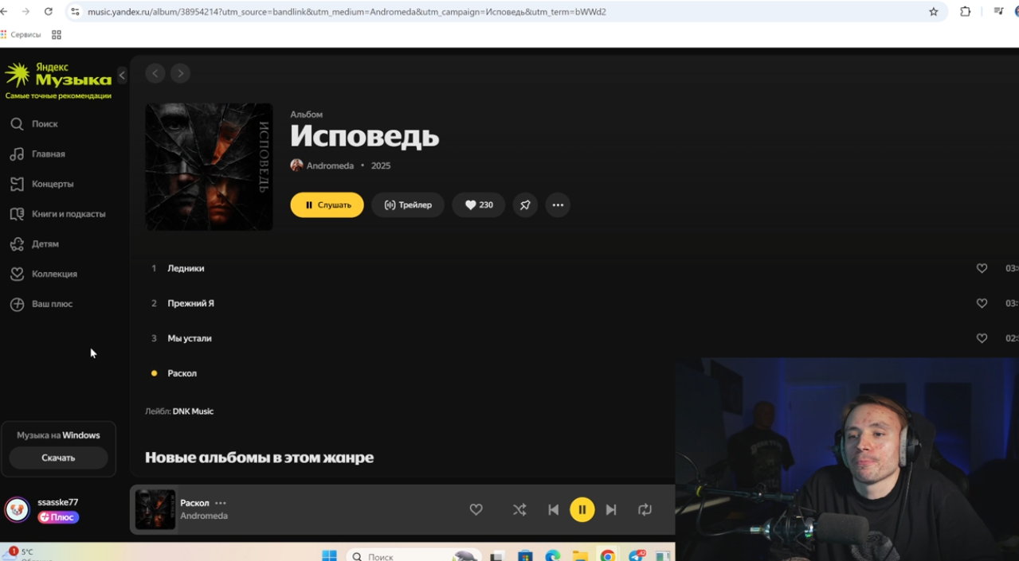Play track 1 Ледники
This screenshot has height=561, width=1019.
tap(186, 268)
